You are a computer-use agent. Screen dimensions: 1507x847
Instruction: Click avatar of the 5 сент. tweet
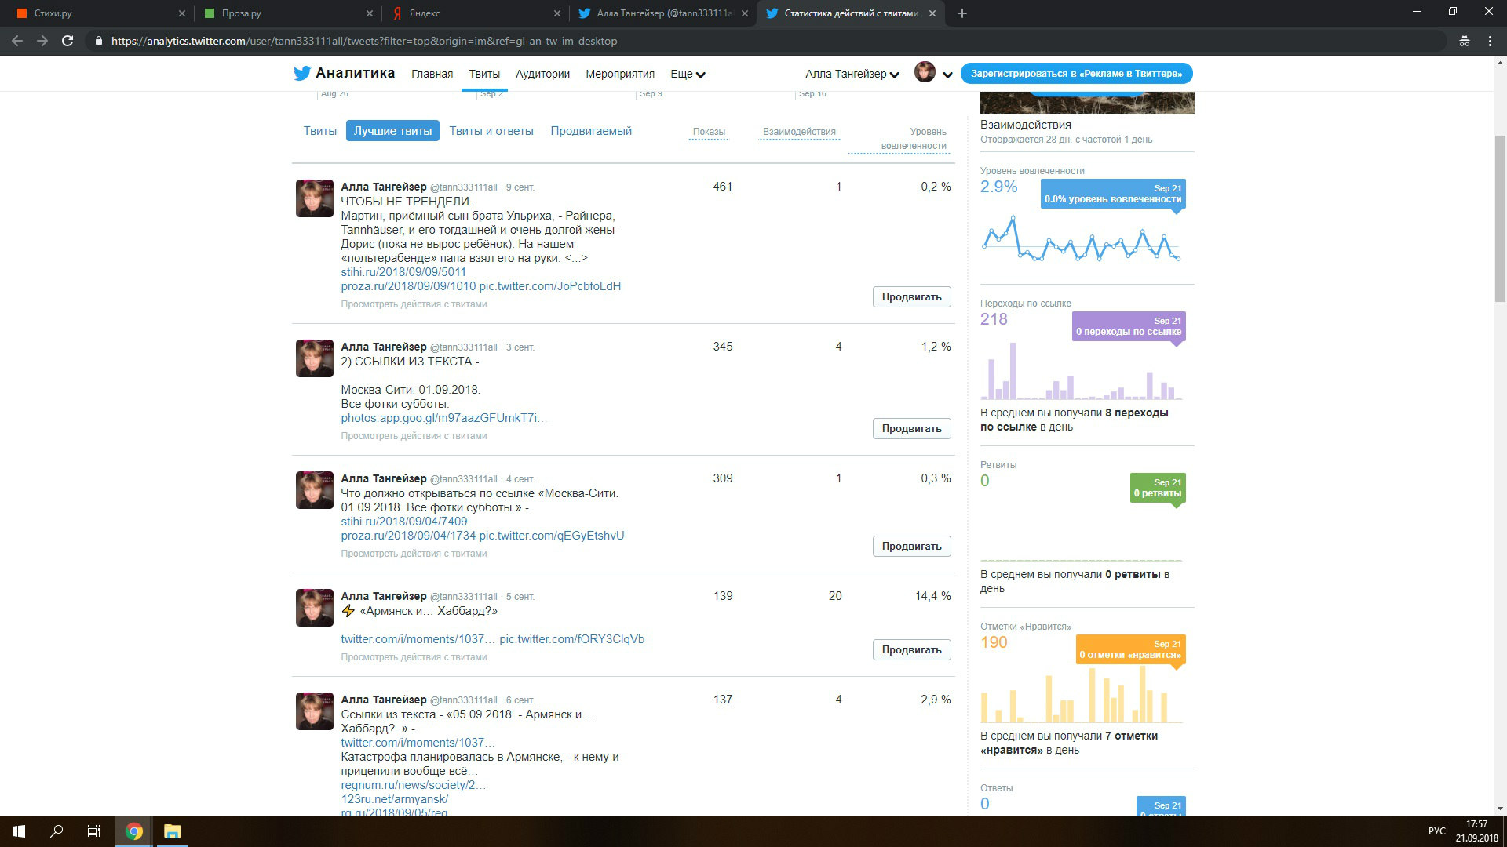tap(315, 608)
